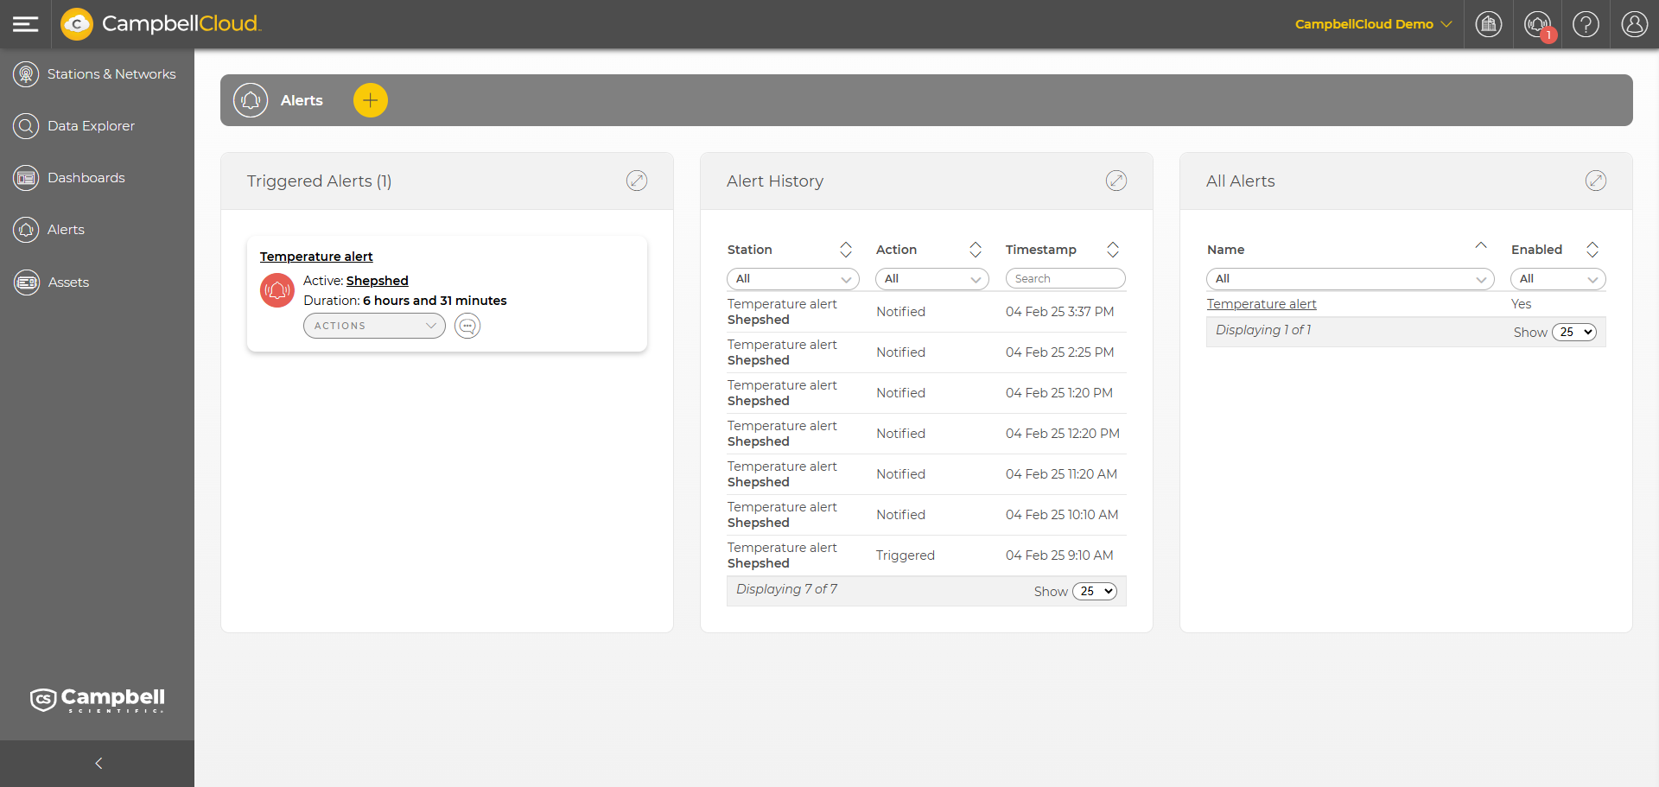Edit the Triggered Alerts panel
Image resolution: width=1659 pixels, height=787 pixels.
click(x=637, y=181)
